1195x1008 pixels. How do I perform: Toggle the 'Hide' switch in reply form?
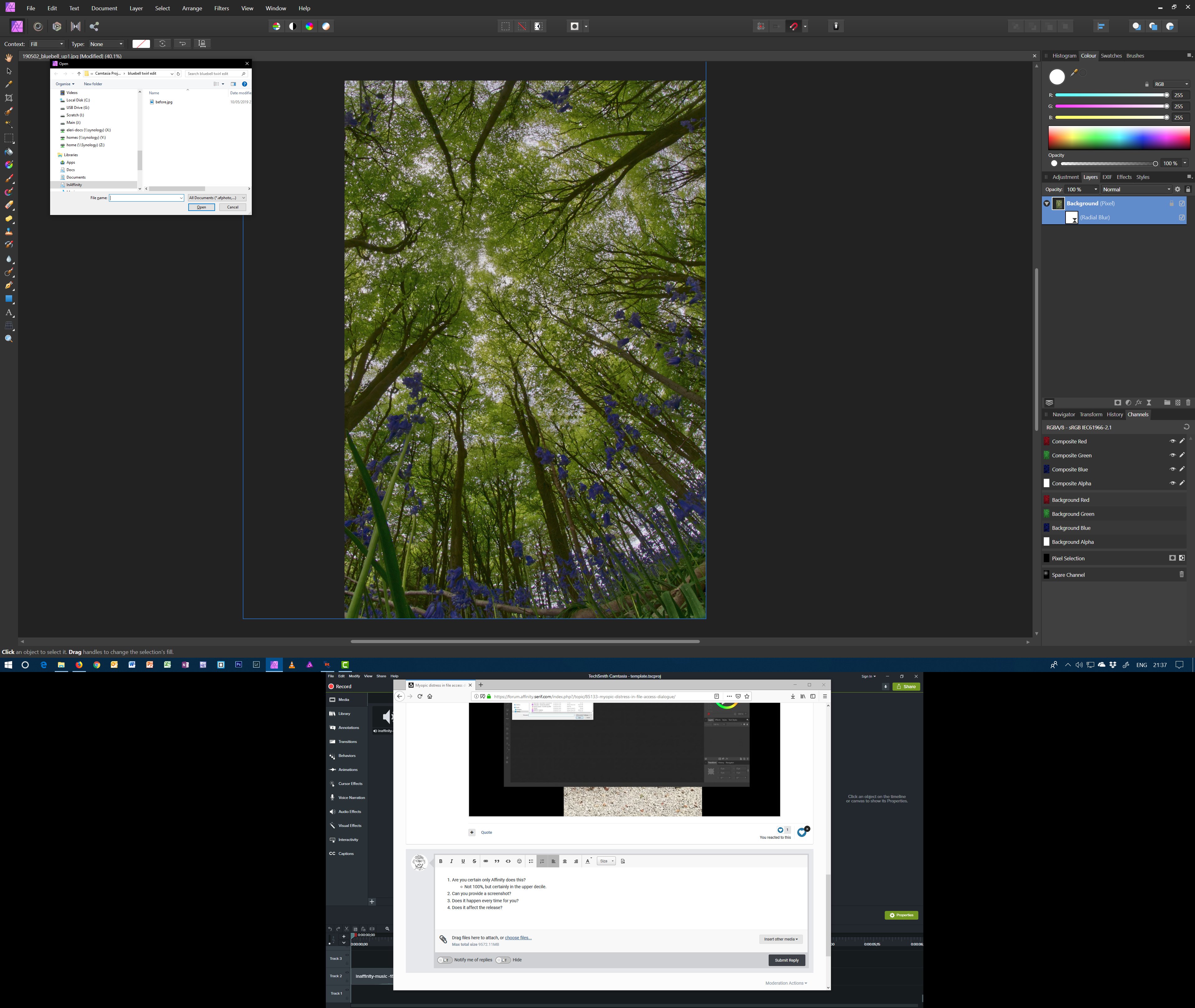coord(503,960)
